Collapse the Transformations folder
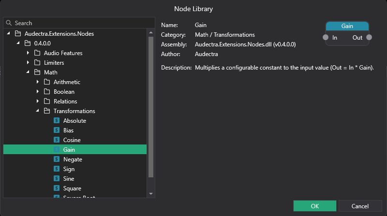The image size is (387, 216). 37,111
